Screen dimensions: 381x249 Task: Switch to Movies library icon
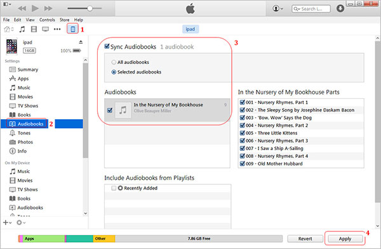tap(34, 29)
